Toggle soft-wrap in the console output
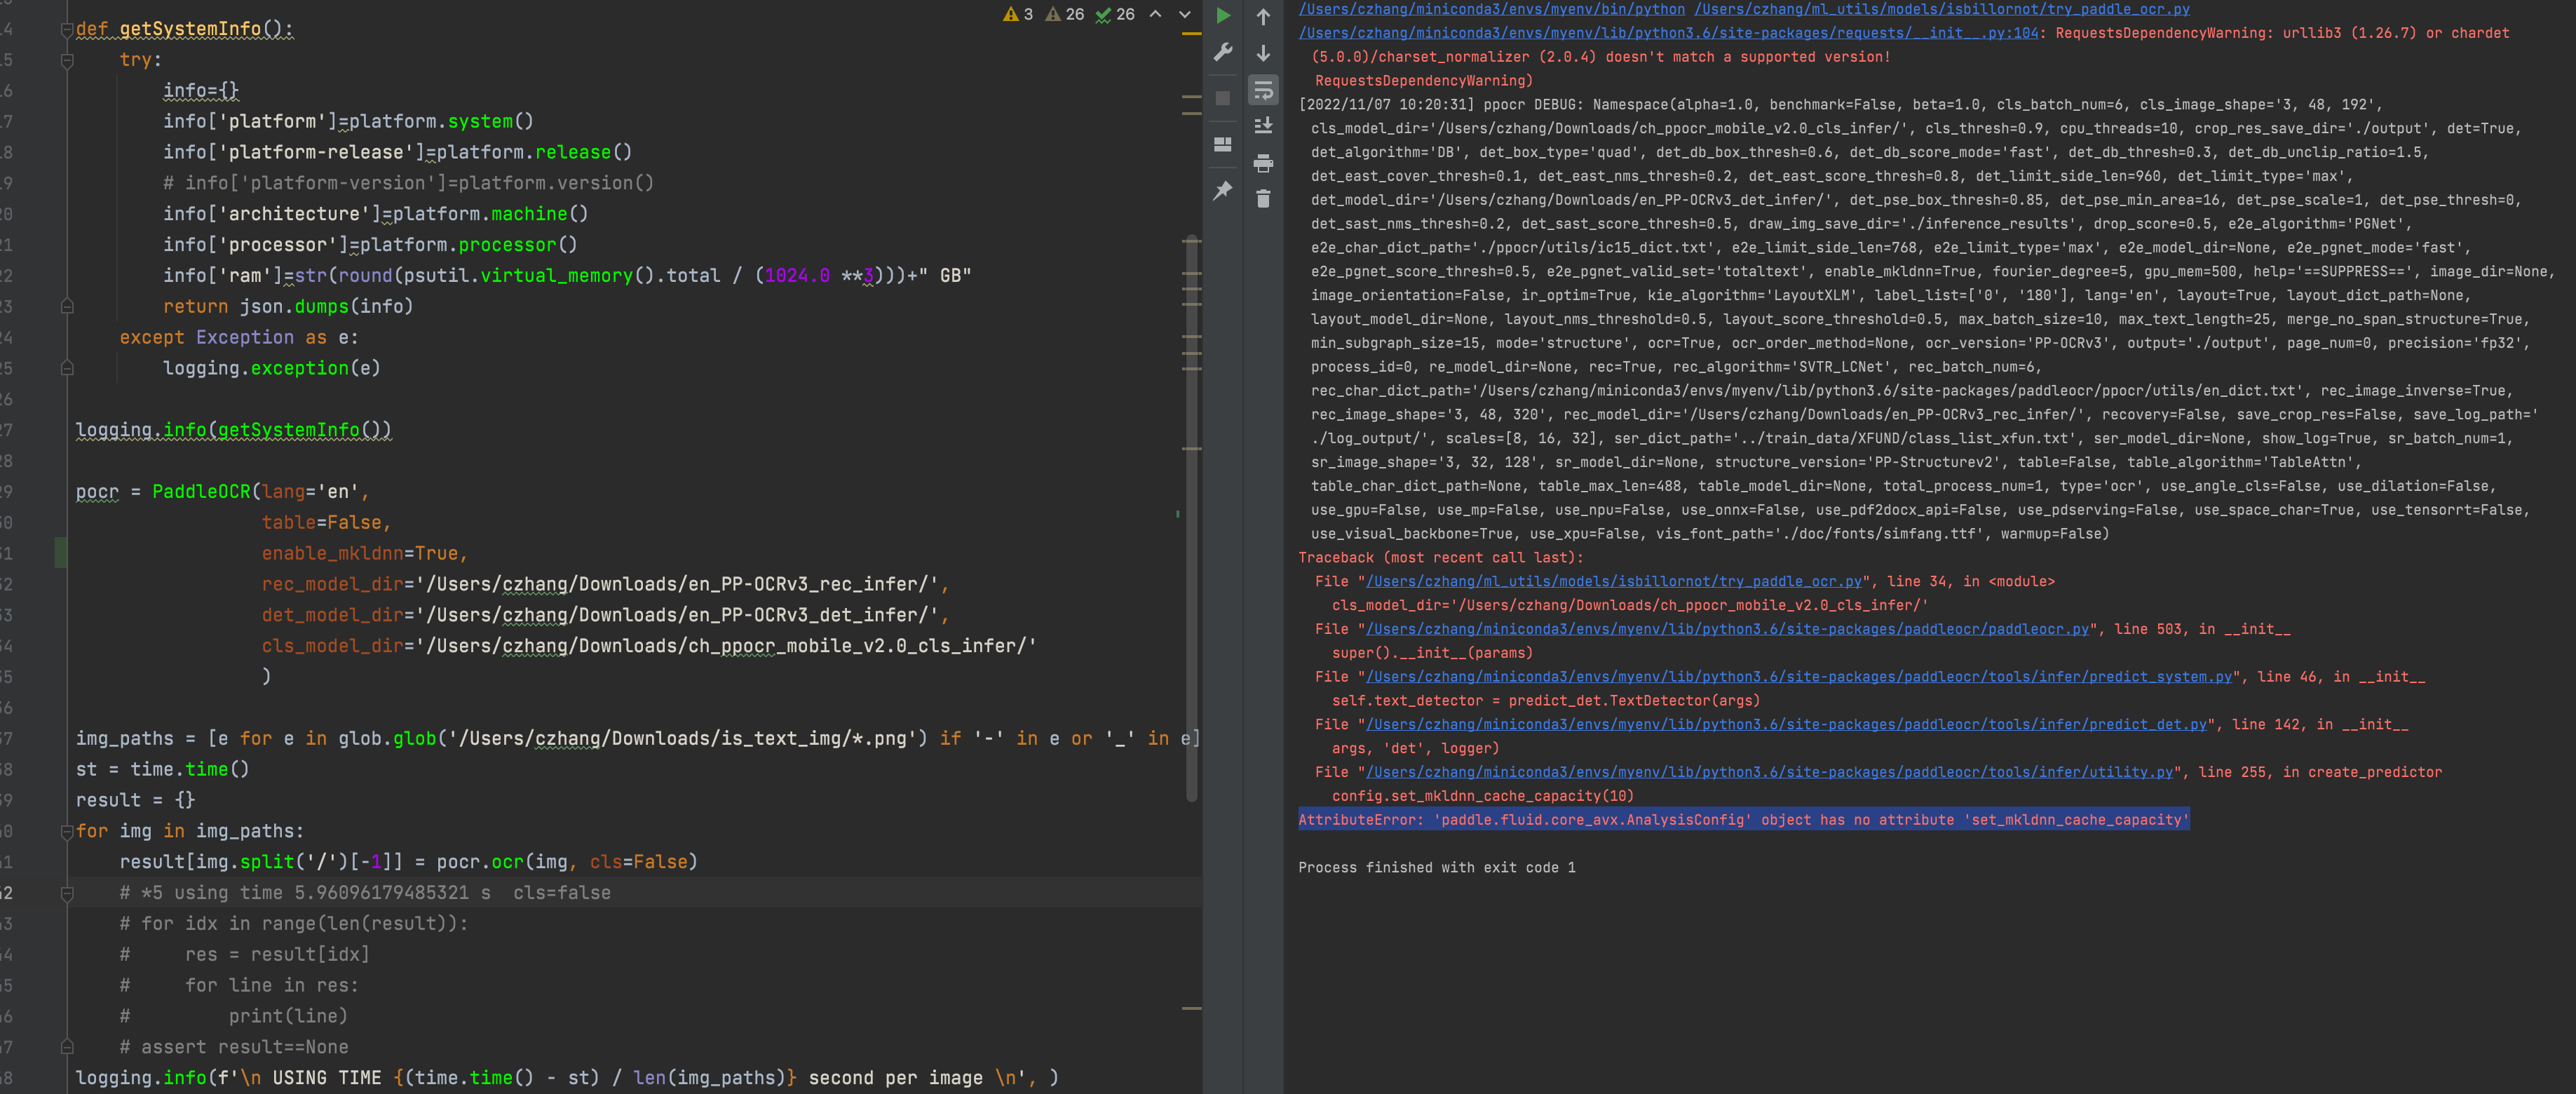Image resolution: width=2576 pixels, height=1094 pixels. (1263, 90)
